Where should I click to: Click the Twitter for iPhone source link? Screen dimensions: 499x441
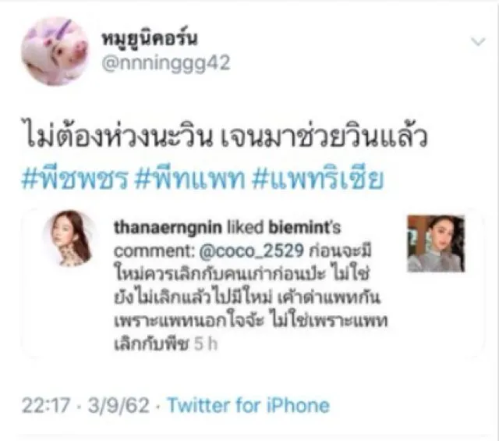click(x=249, y=405)
